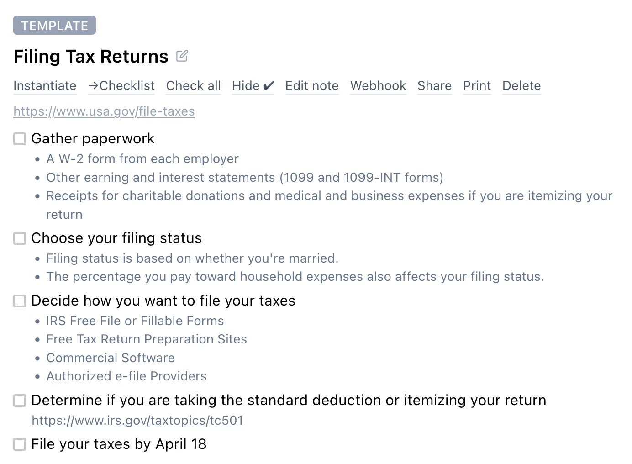Instantiate this template
The width and height of the screenshot is (632, 464).
click(x=45, y=86)
